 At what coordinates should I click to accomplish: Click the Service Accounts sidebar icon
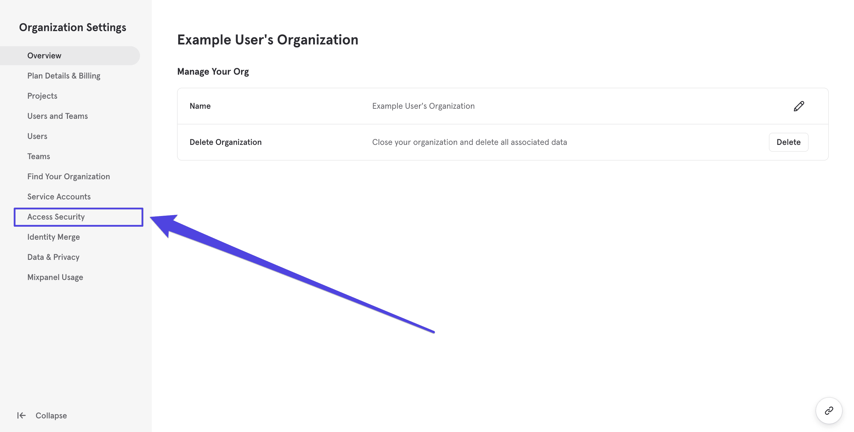pos(59,196)
